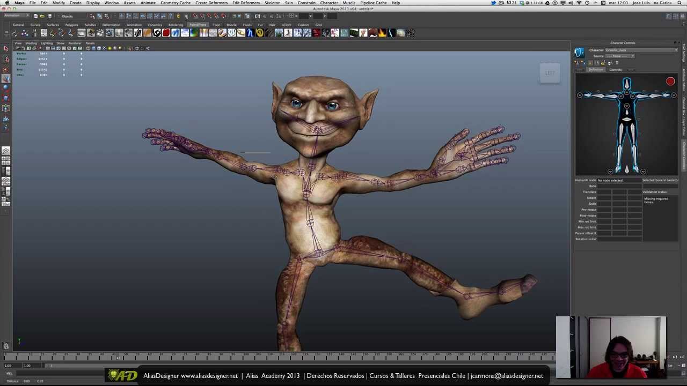This screenshot has width=687, height=386.
Task: Open the Constrain menu
Action: click(x=306, y=3)
